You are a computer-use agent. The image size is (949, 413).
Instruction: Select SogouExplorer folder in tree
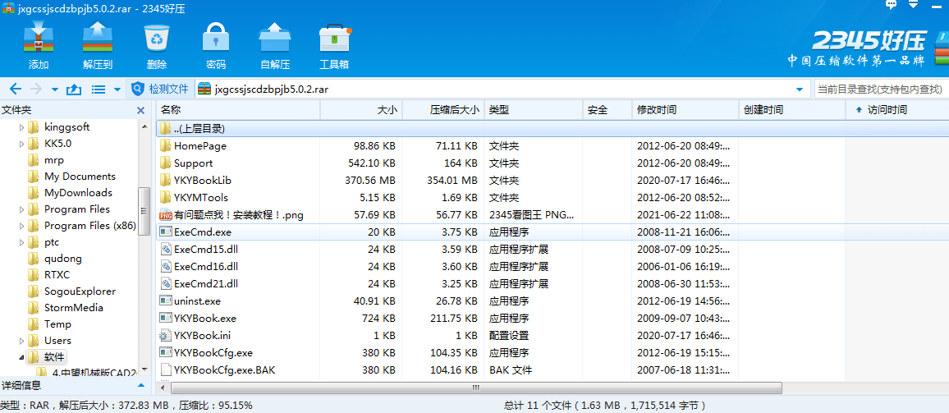click(80, 291)
